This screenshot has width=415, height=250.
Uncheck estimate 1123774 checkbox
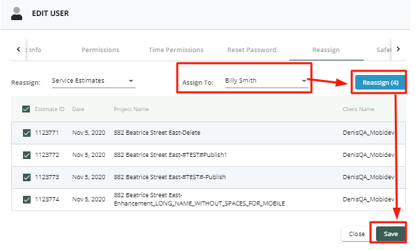coord(26,199)
